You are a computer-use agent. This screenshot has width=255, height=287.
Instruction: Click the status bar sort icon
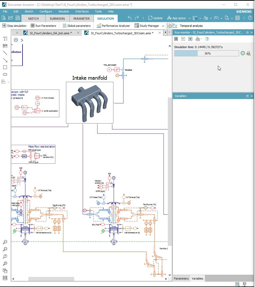237,284
